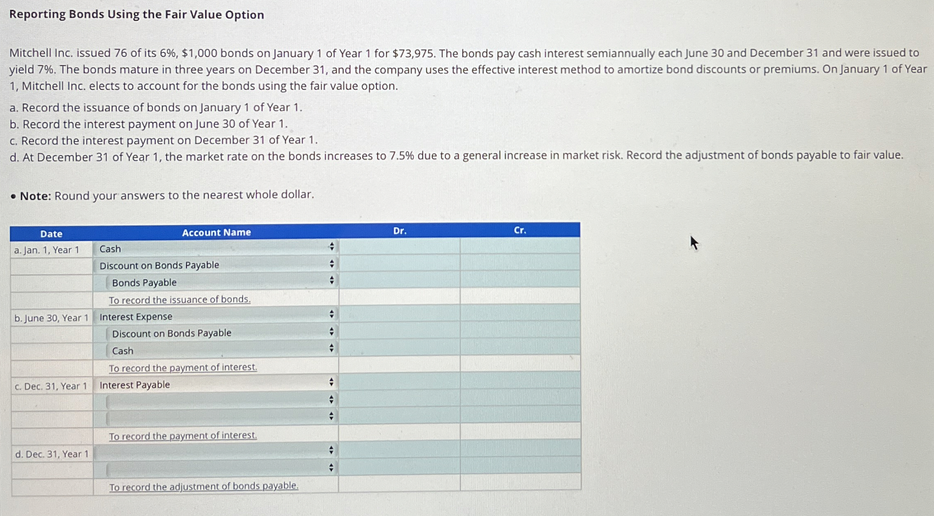Select To record the payment of interest for June 30
Viewport: 934px width, 516px height.
point(182,367)
